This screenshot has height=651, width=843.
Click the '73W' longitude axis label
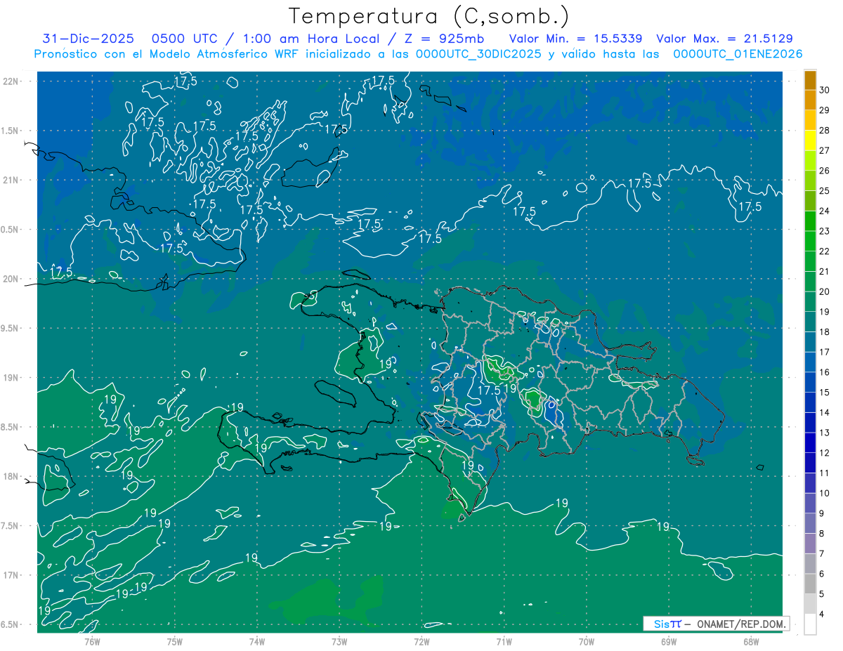pyautogui.click(x=339, y=641)
